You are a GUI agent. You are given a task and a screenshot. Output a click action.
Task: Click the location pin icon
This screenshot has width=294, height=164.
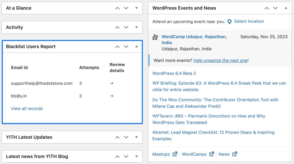[229, 22]
